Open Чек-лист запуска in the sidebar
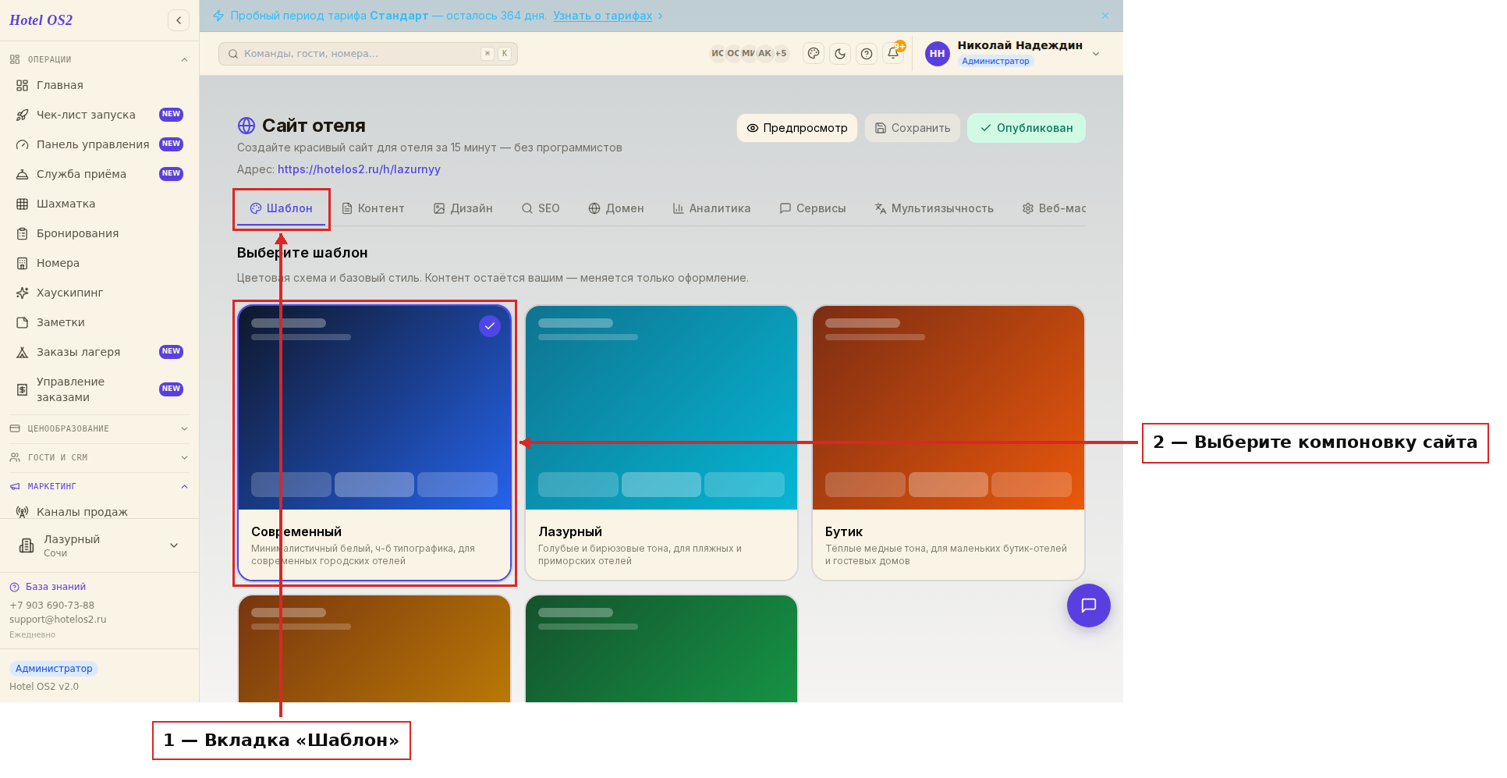The height and width of the screenshot is (778, 1507). pyautogui.click(x=99, y=115)
